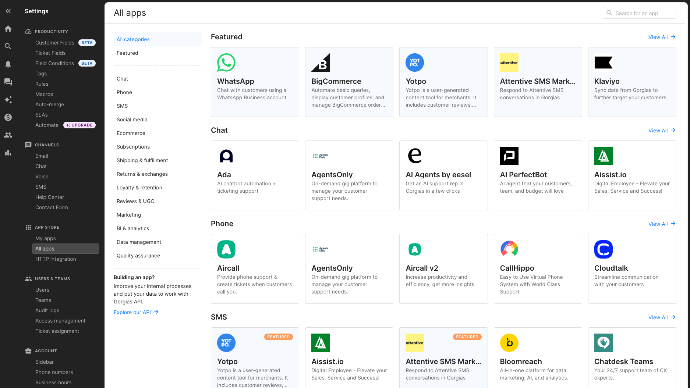The width and height of the screenshot is (690, 388).
Task: Open the customers people rail icon
Action: tap(8, 135)
